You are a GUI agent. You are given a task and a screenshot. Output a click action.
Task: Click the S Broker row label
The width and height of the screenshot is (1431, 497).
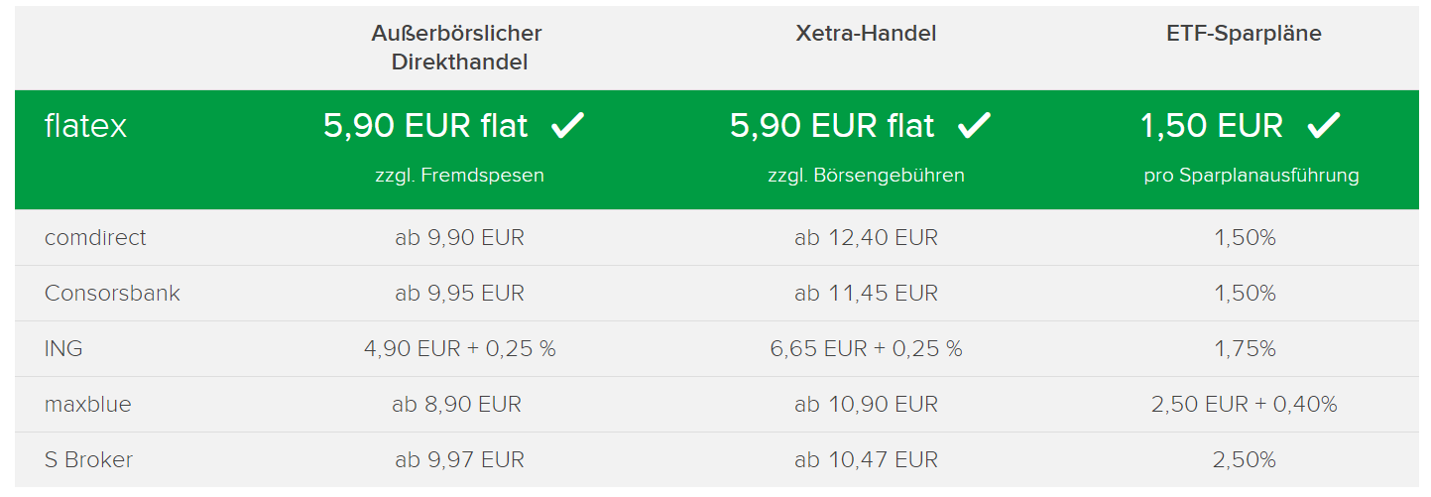point(88,460)
